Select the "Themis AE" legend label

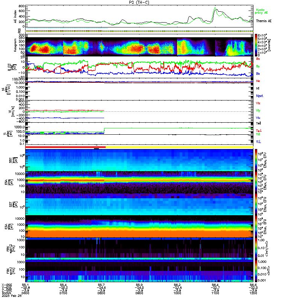pos(264,21)
